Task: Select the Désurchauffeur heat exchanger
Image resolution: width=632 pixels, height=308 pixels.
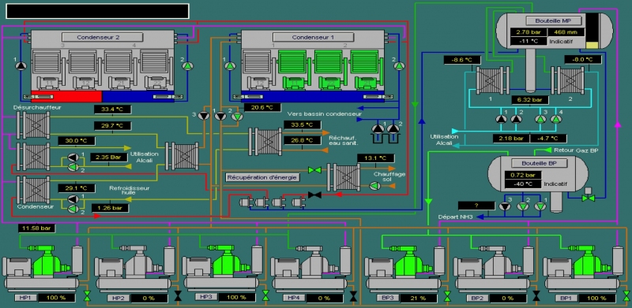Action: pyautogui.click(x=33, y=125)
